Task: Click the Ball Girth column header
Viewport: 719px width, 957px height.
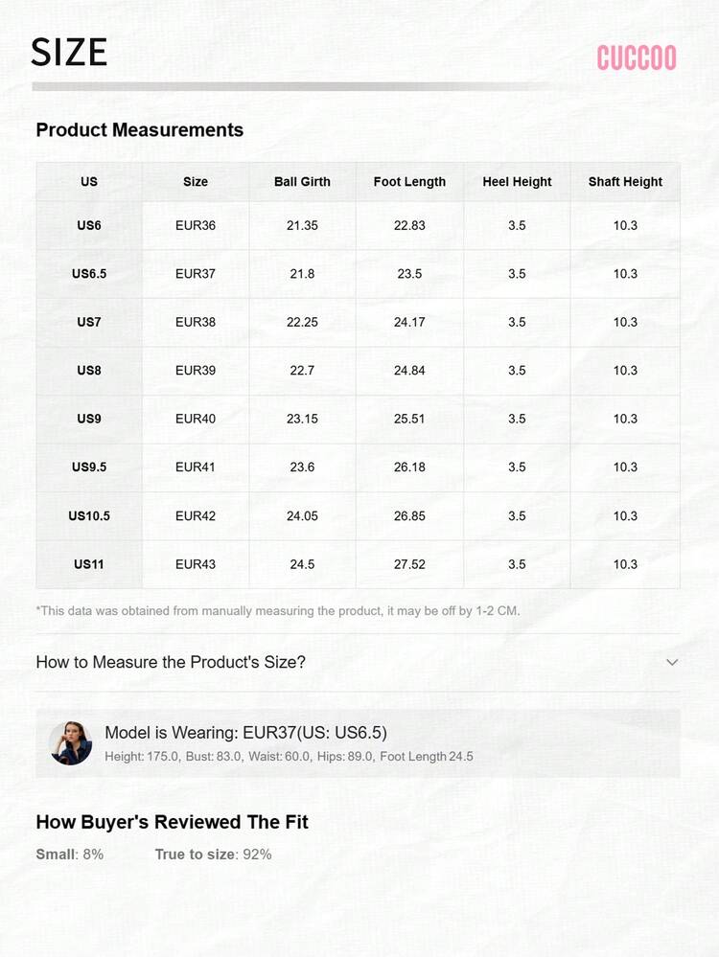Action: point(302,182)
